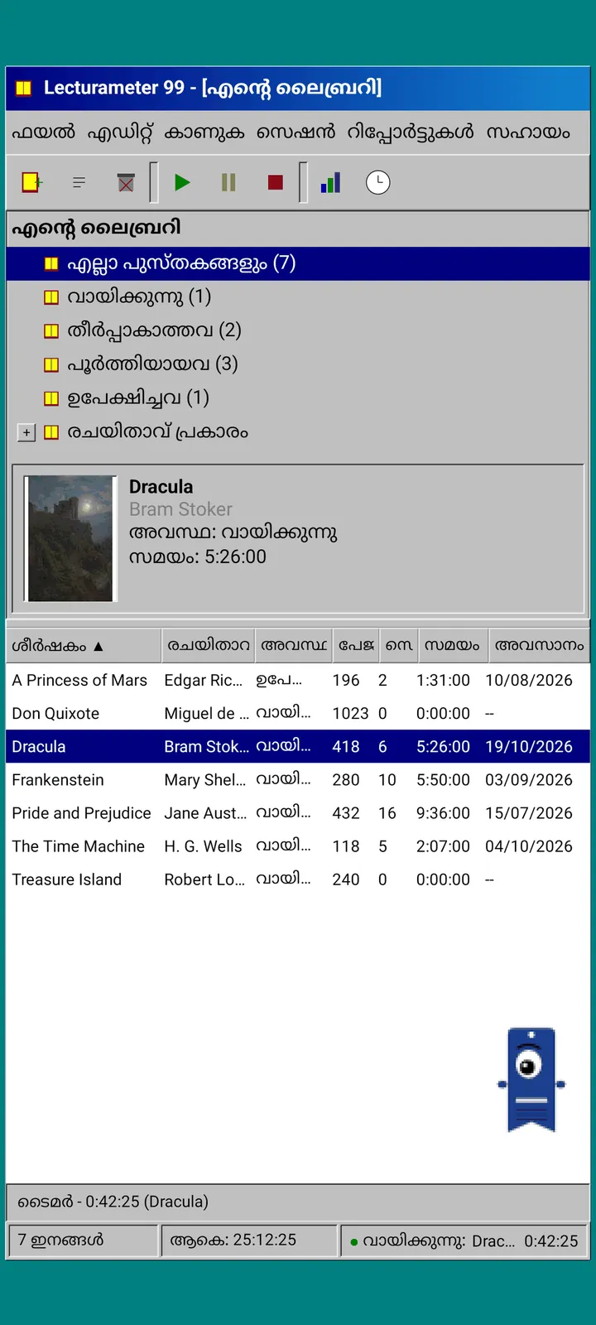Image resolution: width=596 pixels, height=1325 pixels.
Task: Open the സഹായം menu
Action: click(528, 132)
